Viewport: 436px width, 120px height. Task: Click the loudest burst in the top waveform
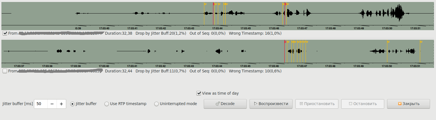(399, 13)
